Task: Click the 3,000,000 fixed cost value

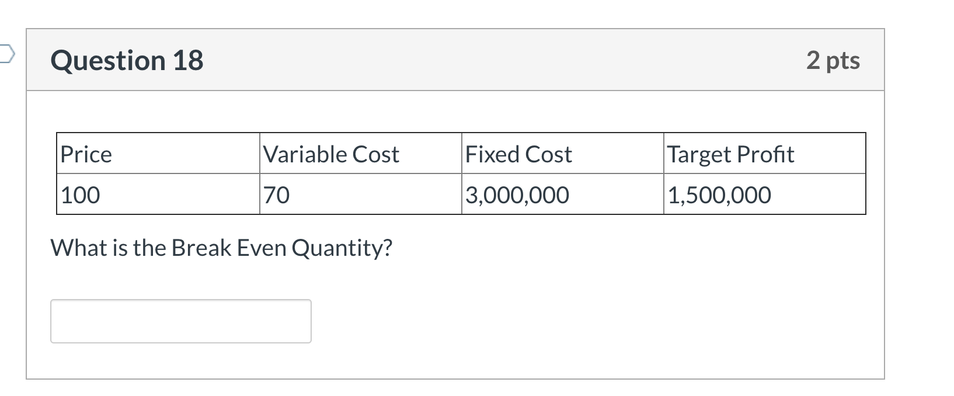Action: click(515, 194)
